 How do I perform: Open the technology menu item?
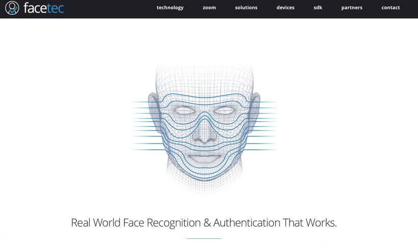(170, 8)
